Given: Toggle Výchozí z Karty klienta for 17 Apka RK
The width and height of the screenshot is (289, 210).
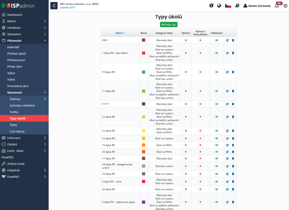Looking at the screenshot, I should point(200,158).
